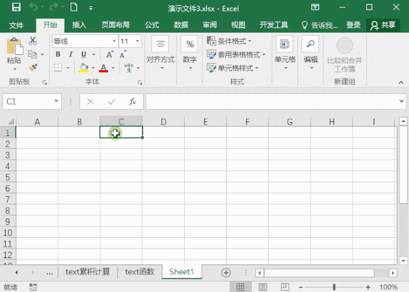Image resolution: width=409 pixels, height=292 pixels.
Task: Switch to text函数 sheet tab
Action: (x=139, y=272)
